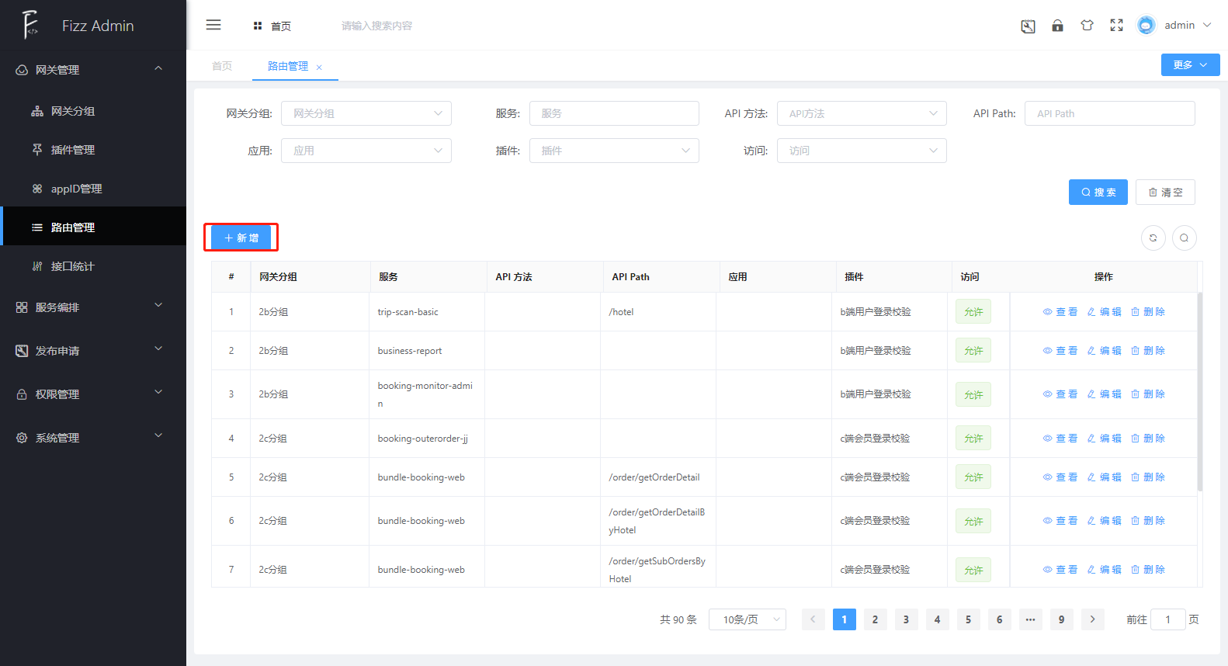
Task: Click the API Path input field
Action: pyautogui.click(x=1109, y=113)
